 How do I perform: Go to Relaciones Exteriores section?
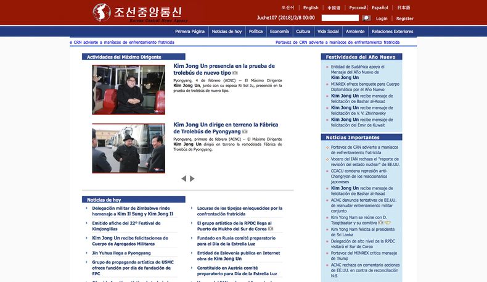pos(393,31)
